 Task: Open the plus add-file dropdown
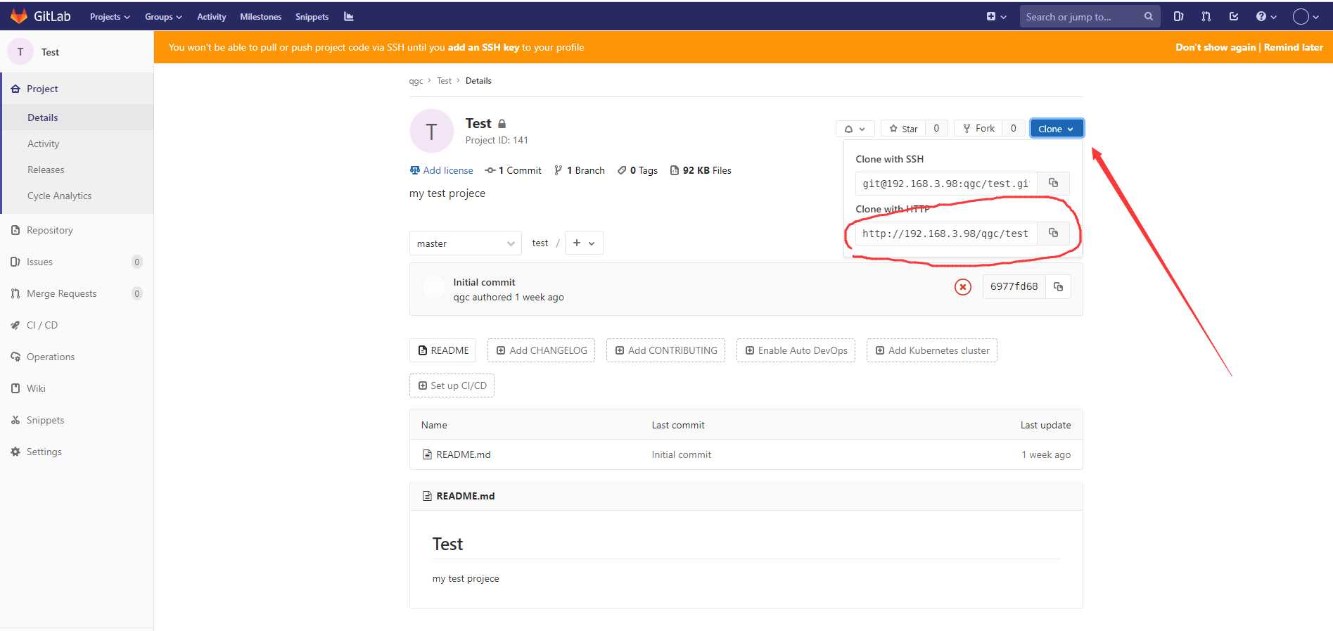tap(584, 243)
